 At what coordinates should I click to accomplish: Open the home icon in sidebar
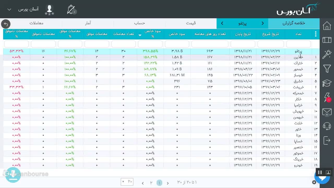327,26
